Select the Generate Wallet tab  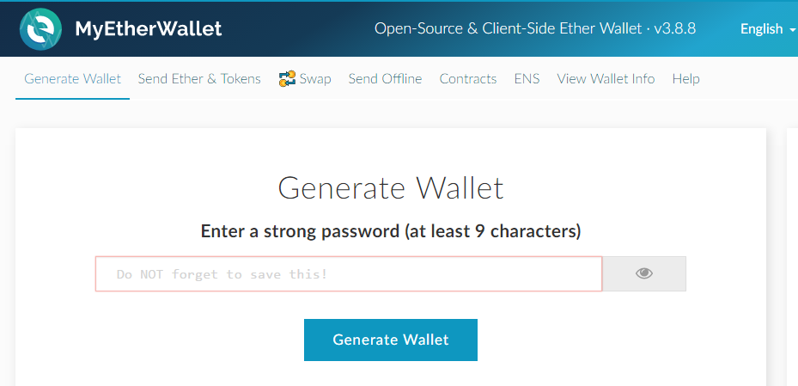point(72,79)
